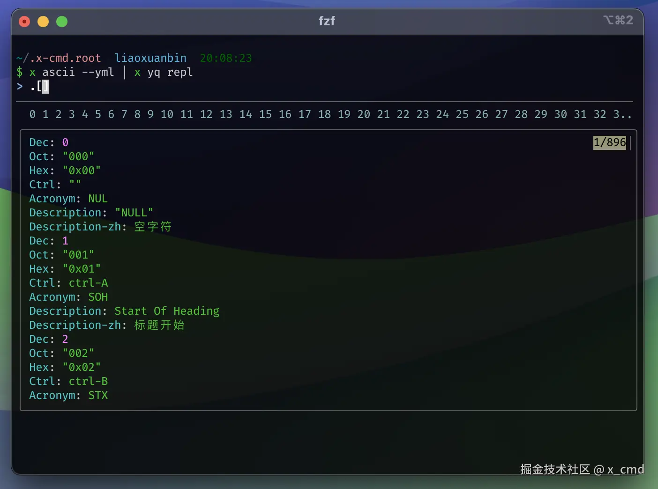This screenshot has height=489, width=658.
Task: Click the preview scrollbar beside 1/896
Action: (631, 143)
